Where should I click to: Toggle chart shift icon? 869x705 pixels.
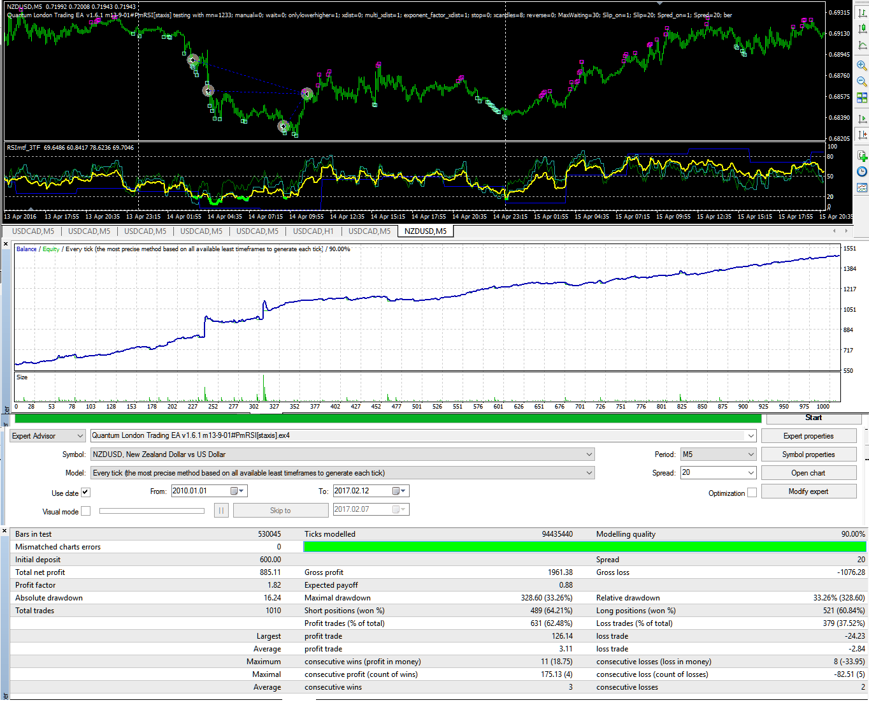862,134
